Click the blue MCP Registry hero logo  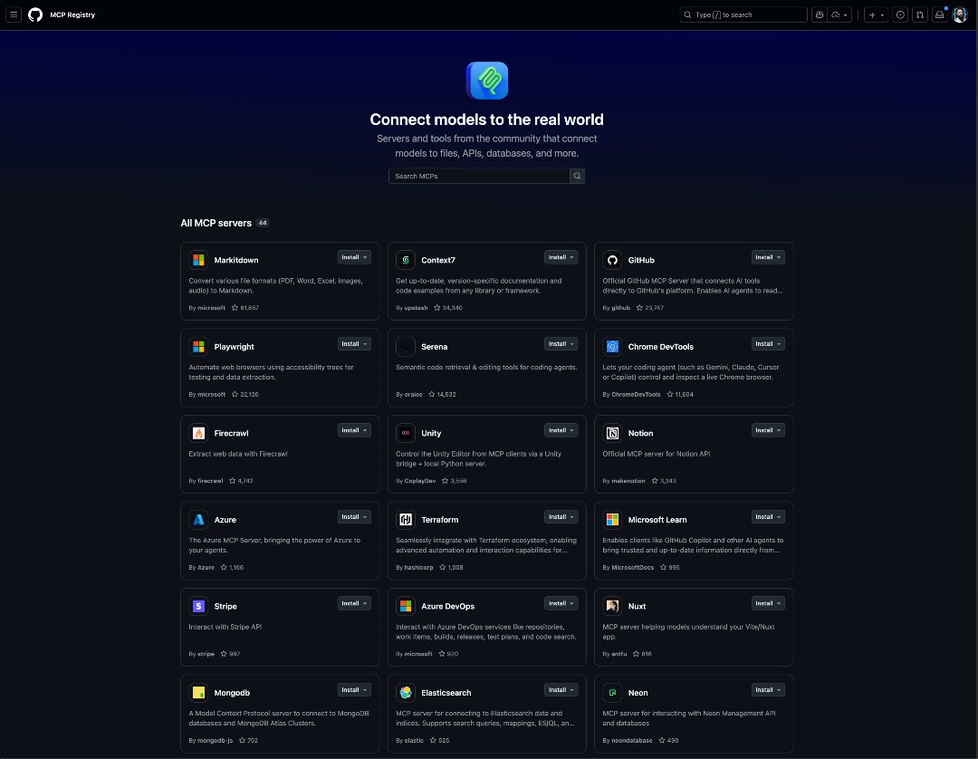click(x=486, y=81)
